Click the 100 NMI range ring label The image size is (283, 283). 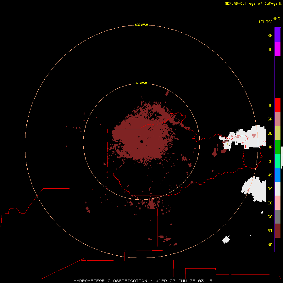pyautogui.click(x=141, y=25)
